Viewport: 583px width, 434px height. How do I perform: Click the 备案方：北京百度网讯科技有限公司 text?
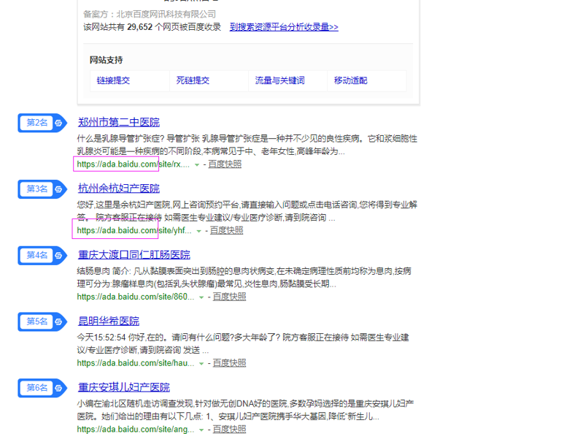point(150,14)
